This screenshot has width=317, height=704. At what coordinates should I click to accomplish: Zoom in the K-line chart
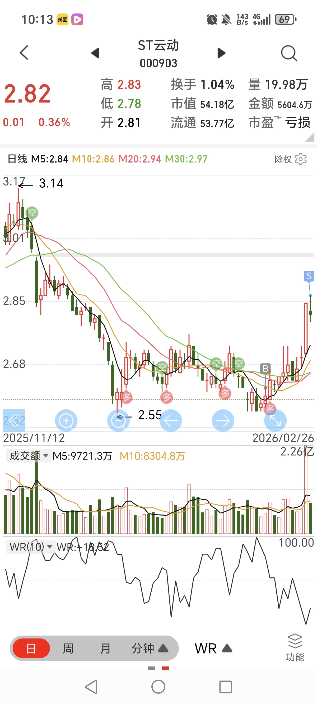click(x=66, y=420)
